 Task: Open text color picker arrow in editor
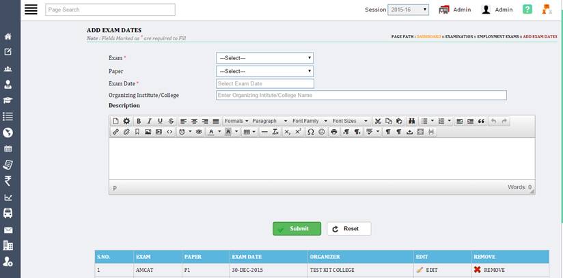[x=219, y=132]
